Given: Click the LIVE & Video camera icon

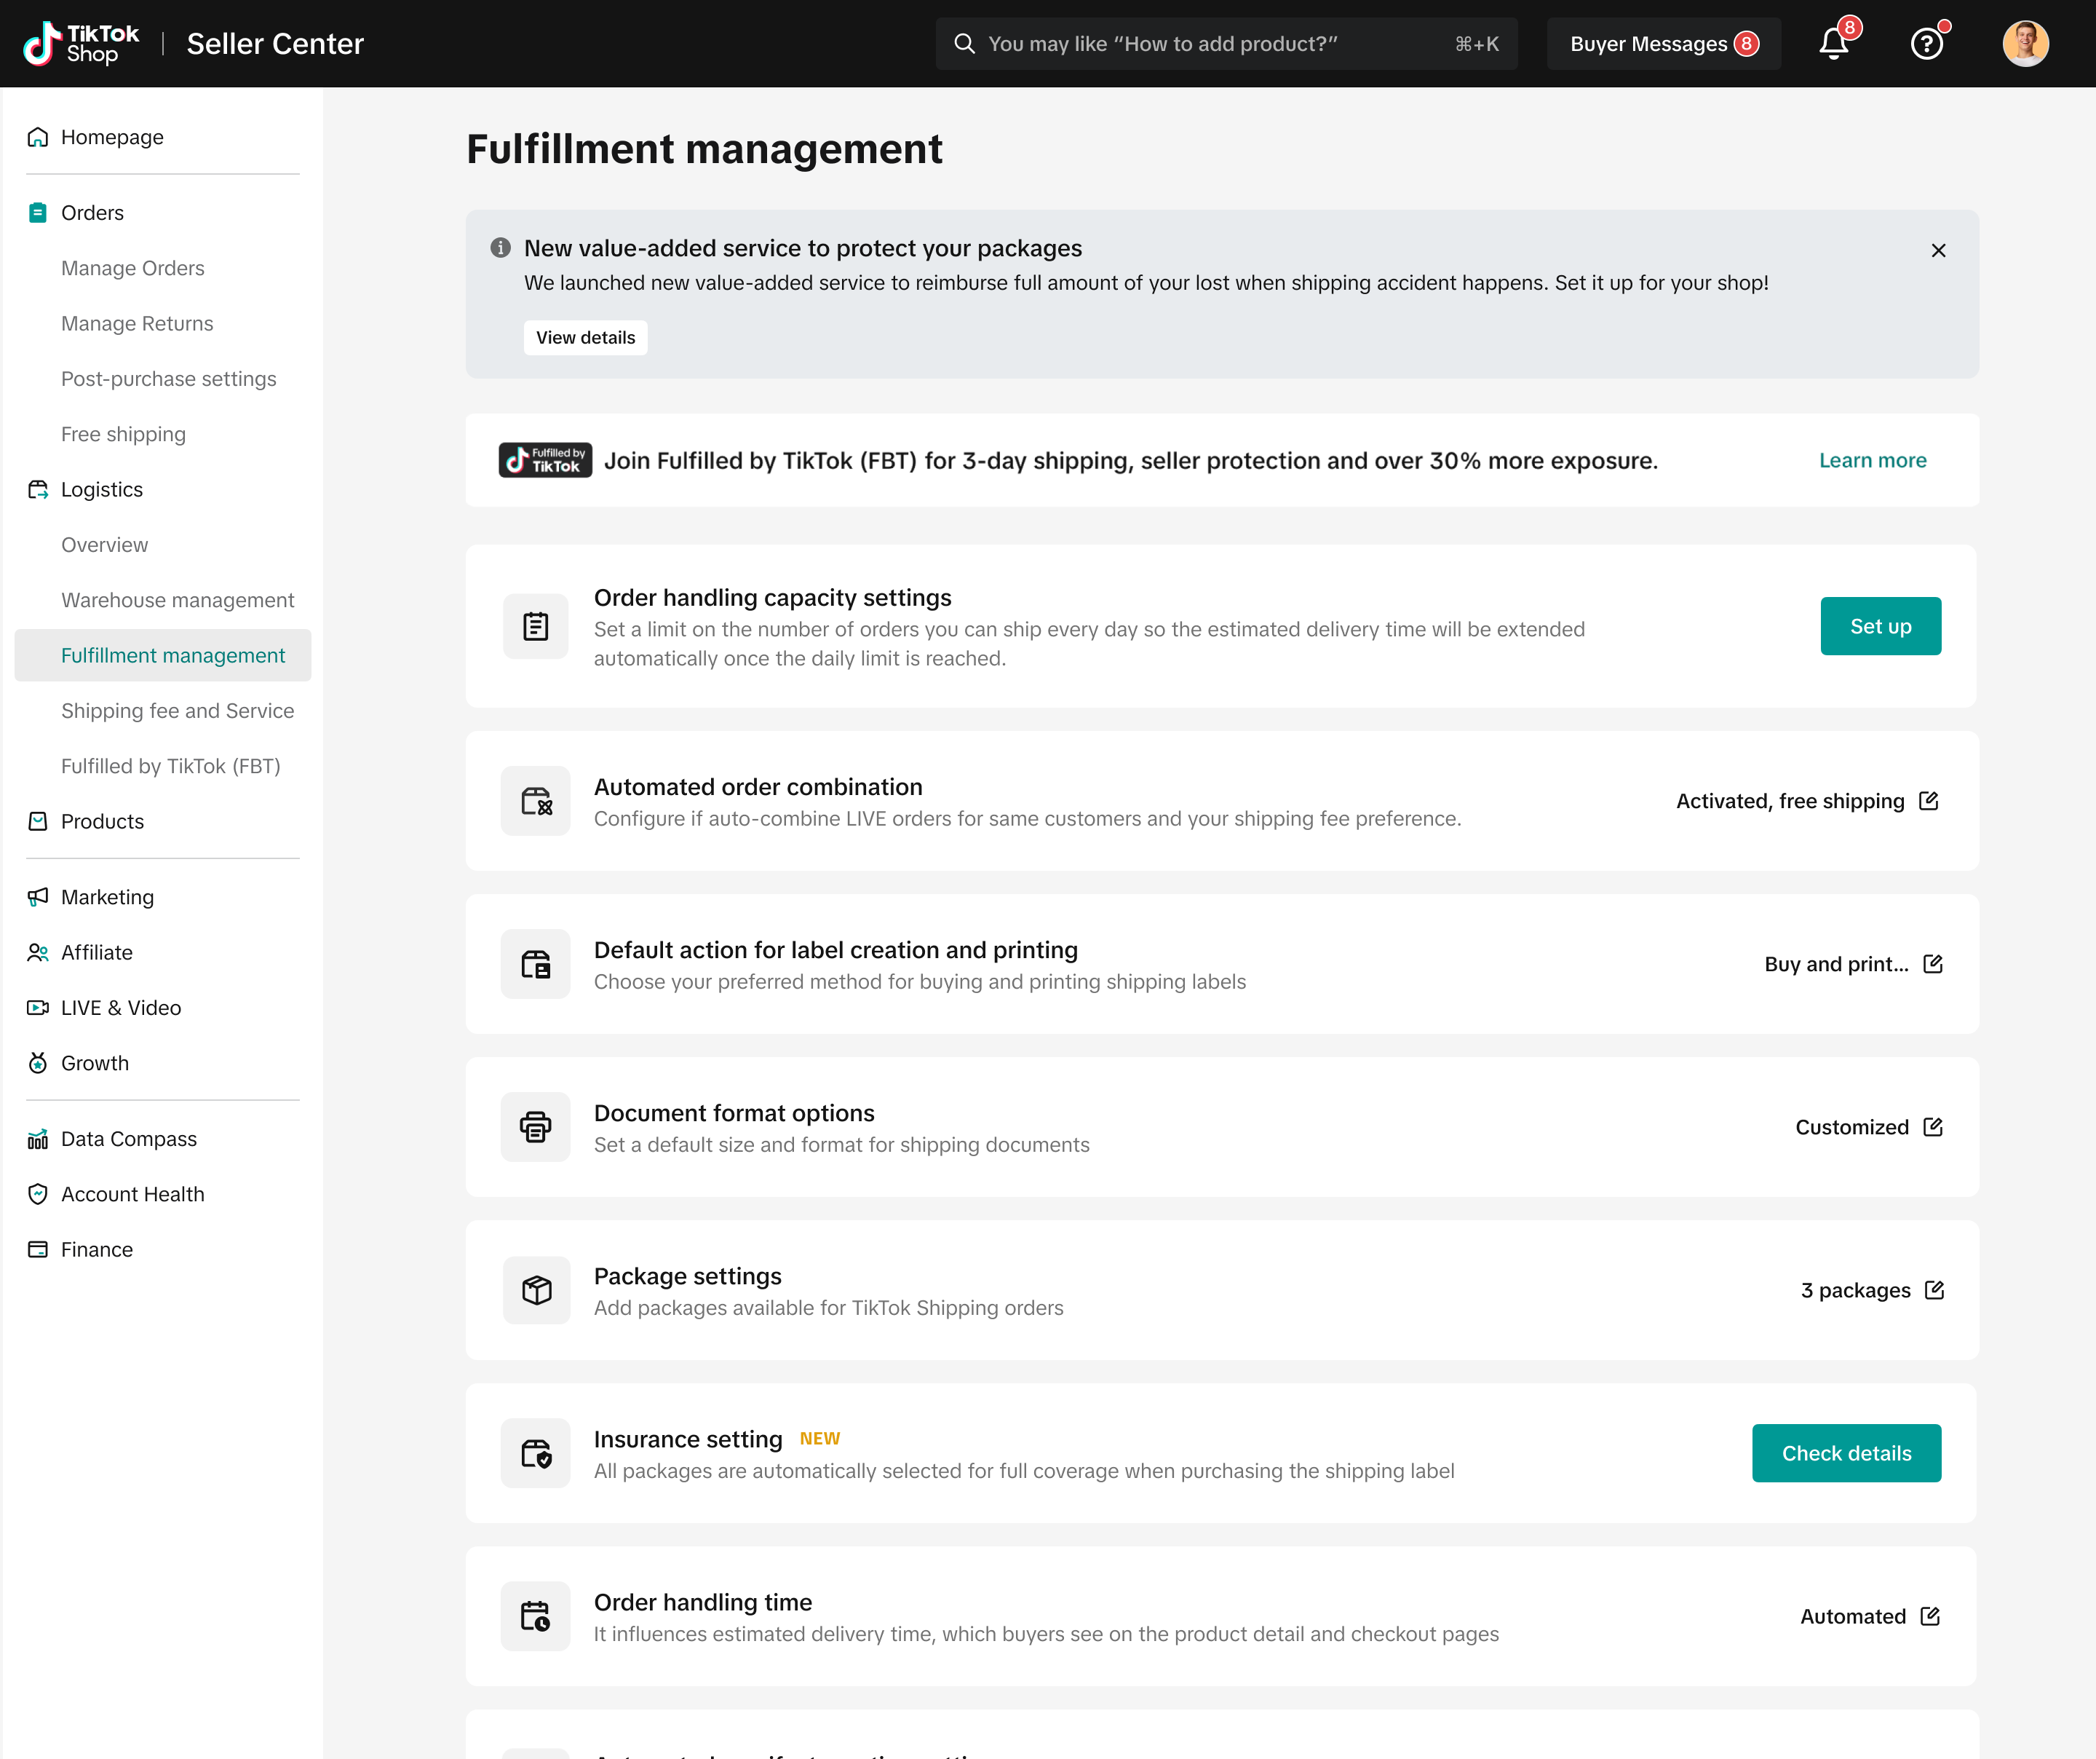Looking at the screenshot, I should coord(38,1008).
